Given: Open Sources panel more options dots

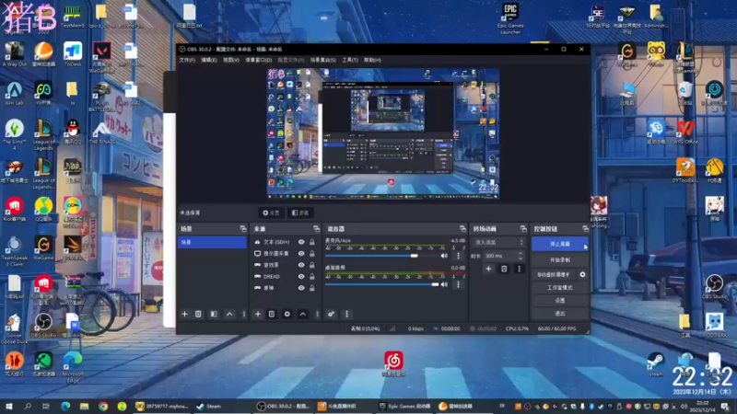Looking at the screenshot, I should (317, 314).
